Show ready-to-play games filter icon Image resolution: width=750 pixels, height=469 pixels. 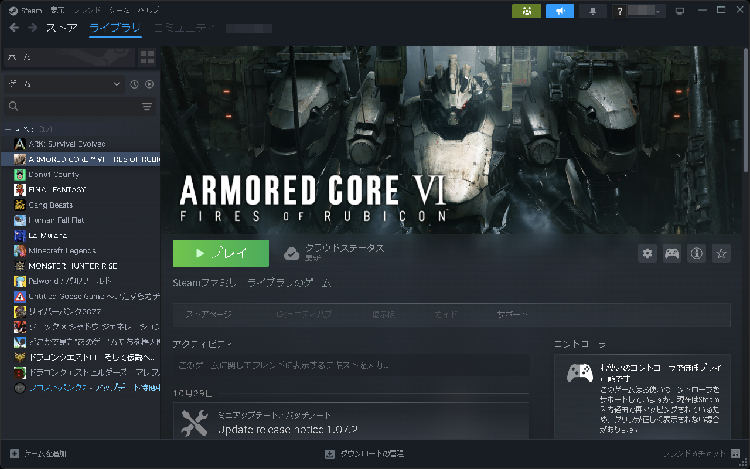(x=149, y=84)
